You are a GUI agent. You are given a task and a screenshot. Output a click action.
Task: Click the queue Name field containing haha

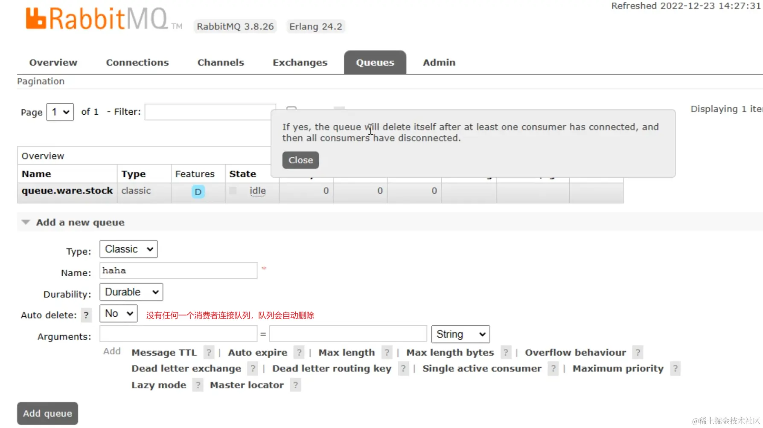178,271
